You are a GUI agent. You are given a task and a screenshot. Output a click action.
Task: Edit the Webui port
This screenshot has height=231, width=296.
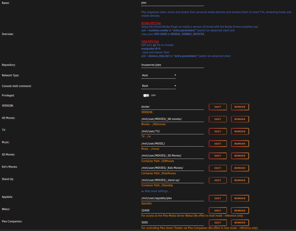(x=218, y=211)
